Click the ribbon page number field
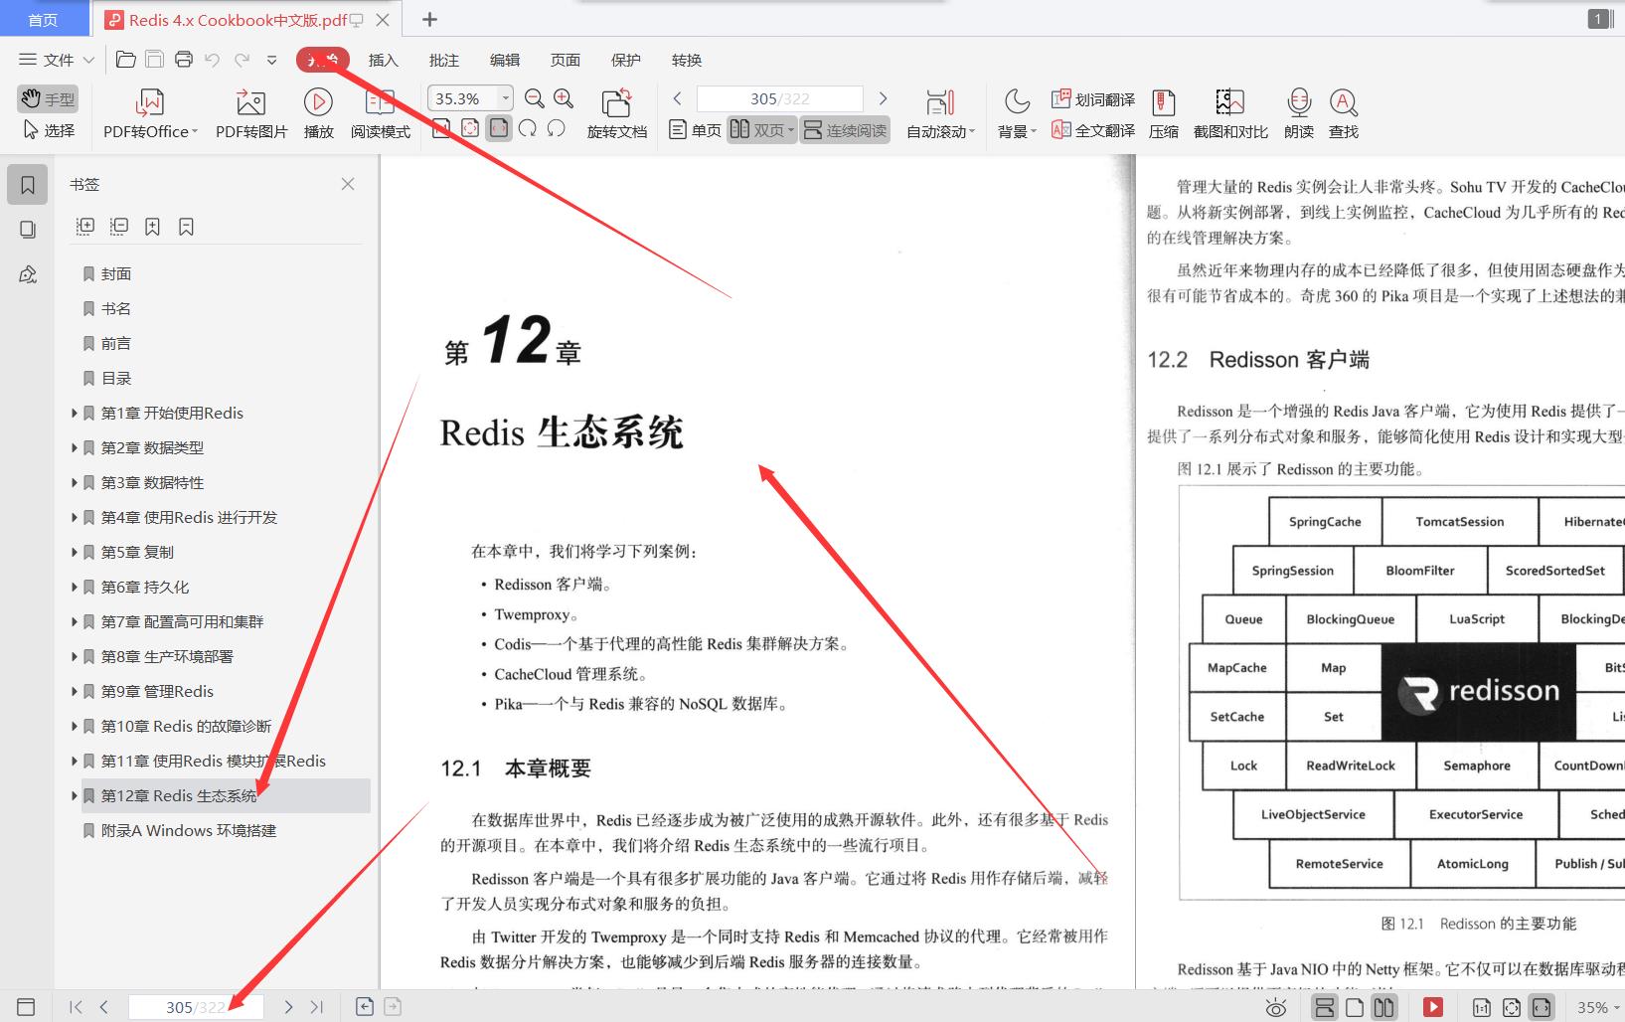This screenshot has height=1022, width=1625. point(780,98)
